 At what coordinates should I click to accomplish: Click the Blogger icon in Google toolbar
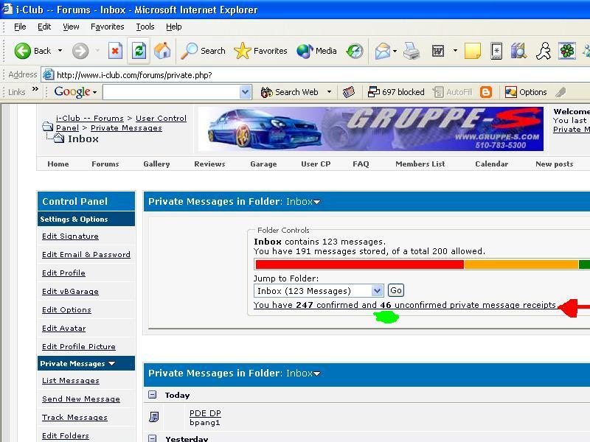click(x=486, y=92)
